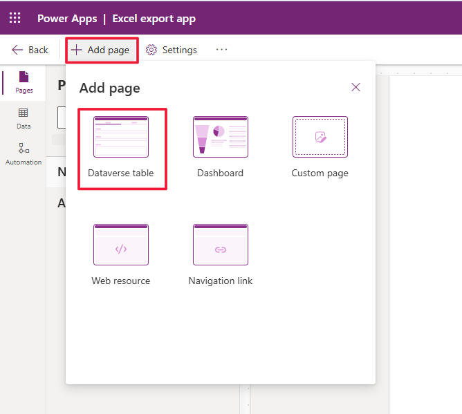Choose the Dataverse table page type
The image size is (462, 414).
(121, 147)
